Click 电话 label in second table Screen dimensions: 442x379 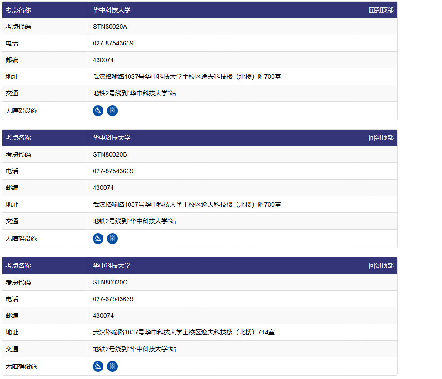point(12,171)
